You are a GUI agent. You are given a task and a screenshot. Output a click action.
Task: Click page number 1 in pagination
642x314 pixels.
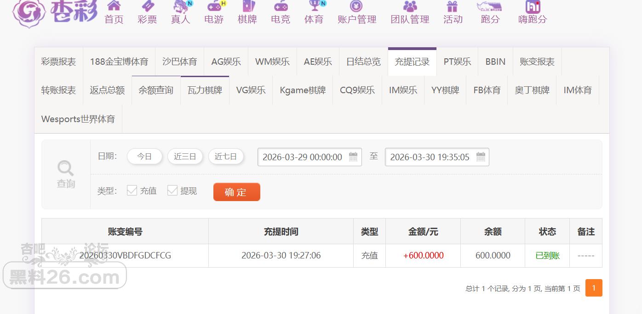(594, 288)
